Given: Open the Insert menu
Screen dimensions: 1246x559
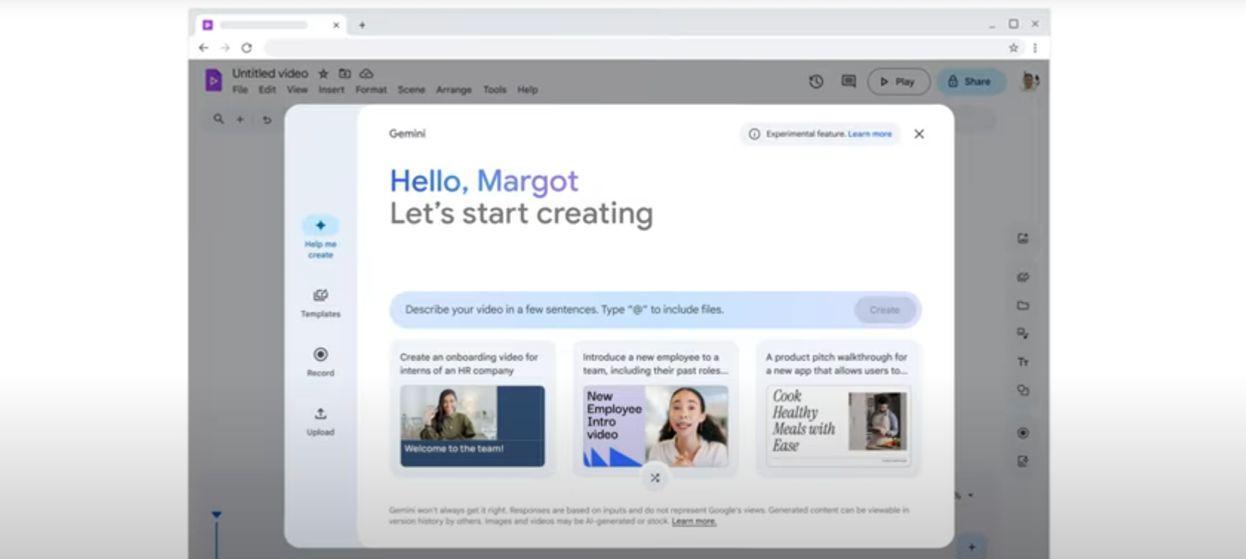Looking at the screenshot, I should pos(331,90).
